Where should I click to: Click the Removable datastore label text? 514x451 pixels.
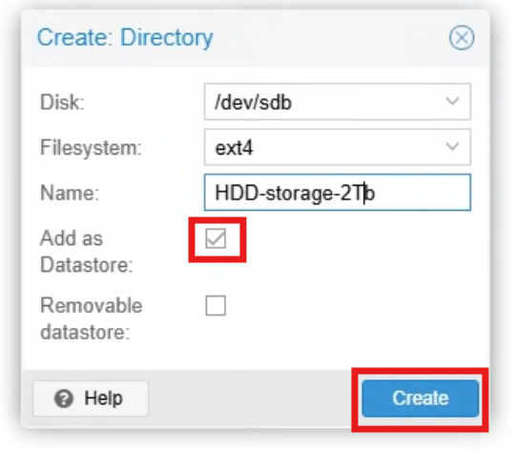92,318
